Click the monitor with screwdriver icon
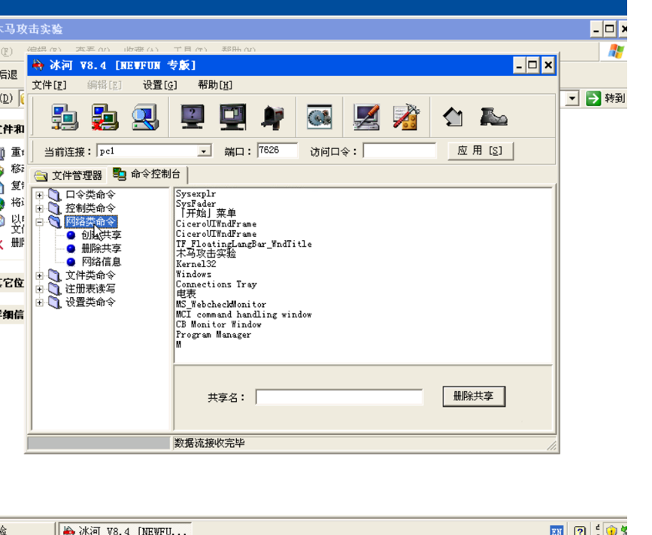The image size is (652, 535). (x=366, y=117)
